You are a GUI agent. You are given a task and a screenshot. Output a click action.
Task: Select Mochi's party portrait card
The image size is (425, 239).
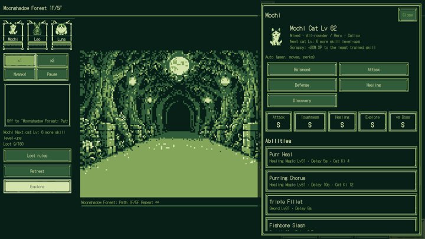click(x=13, y=35)
